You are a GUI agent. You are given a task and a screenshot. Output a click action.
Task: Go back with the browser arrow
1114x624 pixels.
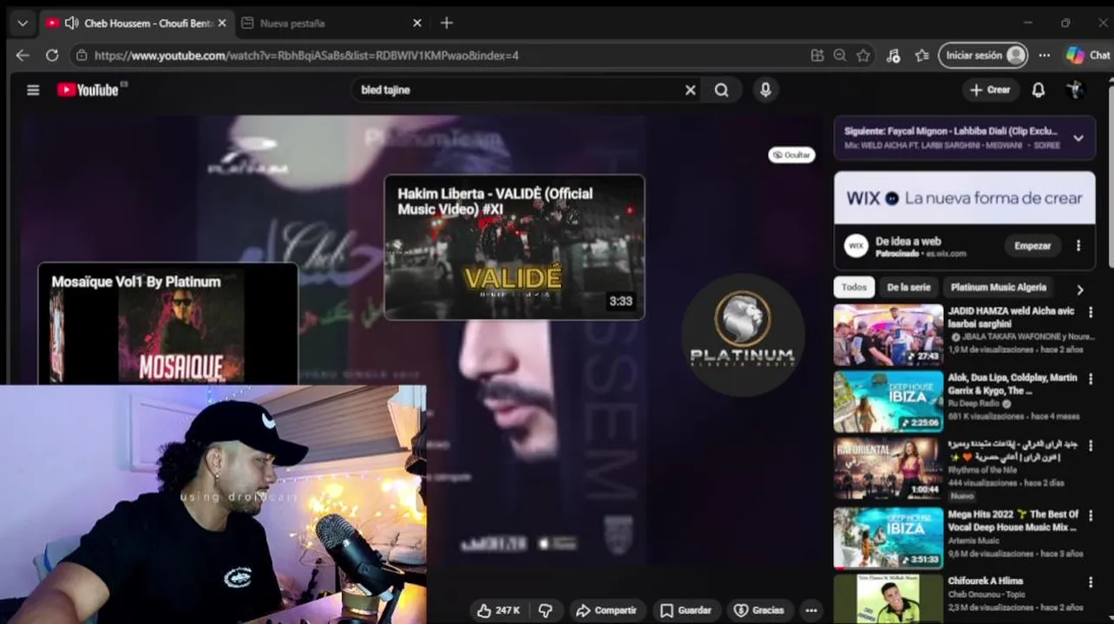23,55
